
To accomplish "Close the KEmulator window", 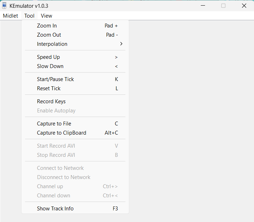I will [x=244, y=6].
